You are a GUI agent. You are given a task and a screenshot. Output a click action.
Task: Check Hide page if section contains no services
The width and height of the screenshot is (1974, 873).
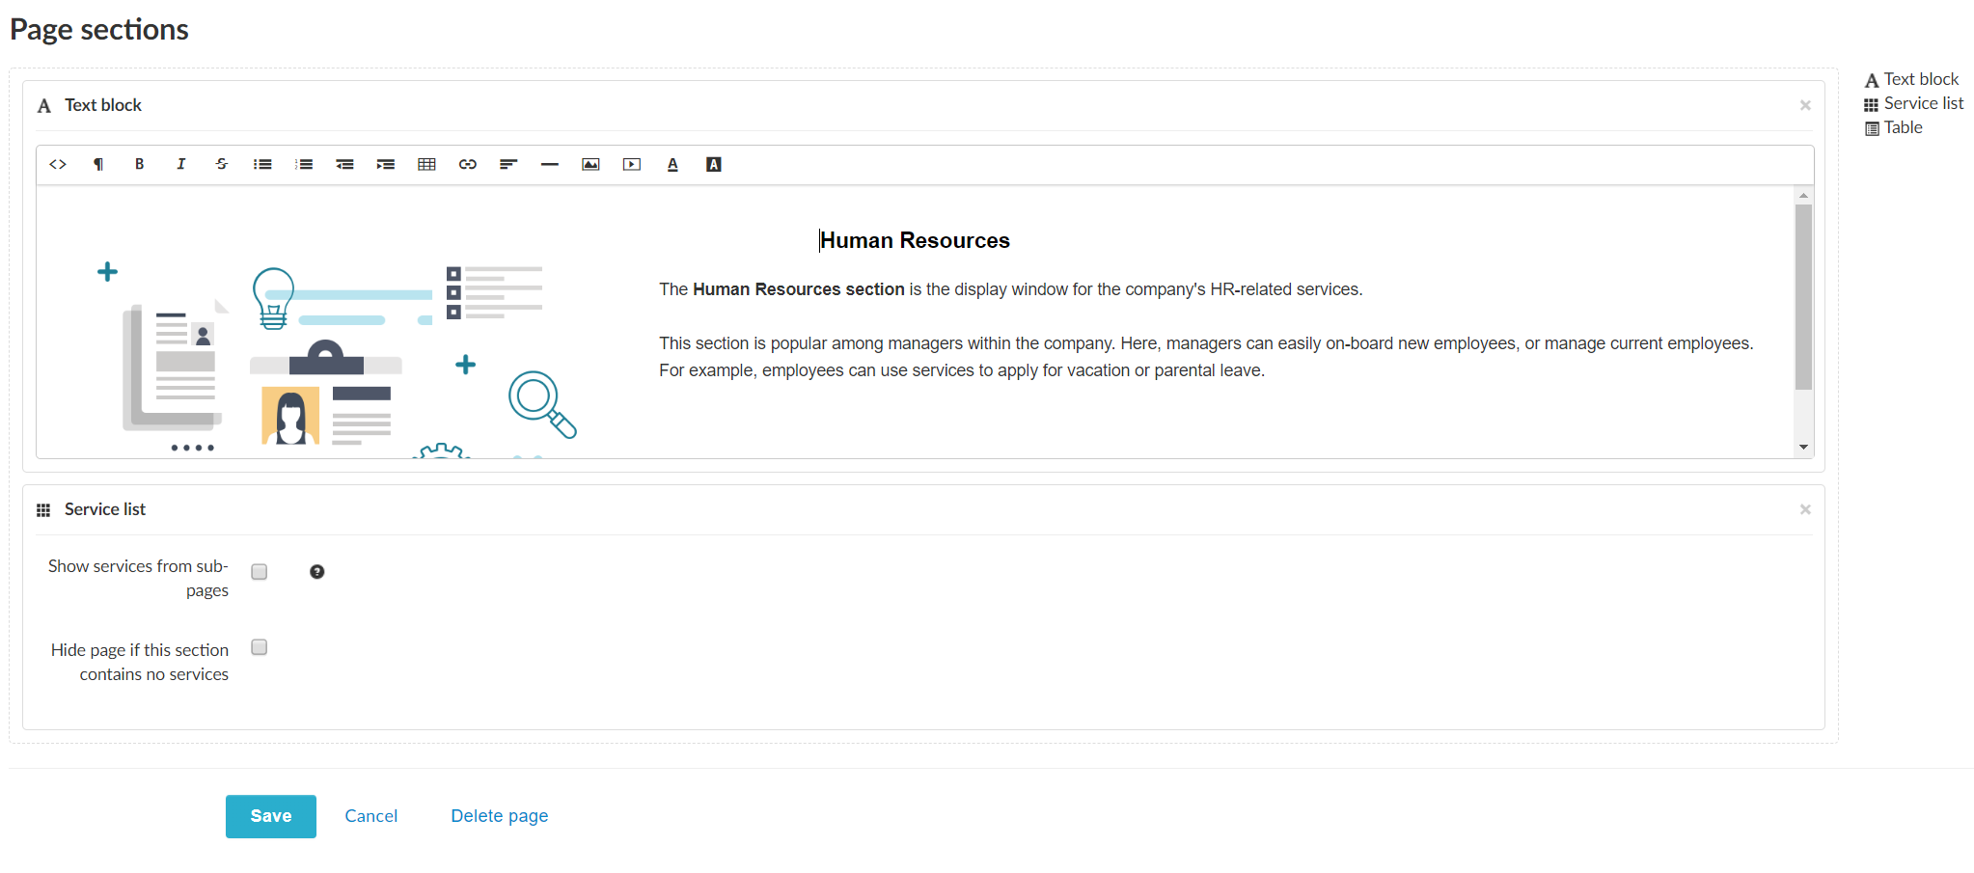(x=260, y=647)
